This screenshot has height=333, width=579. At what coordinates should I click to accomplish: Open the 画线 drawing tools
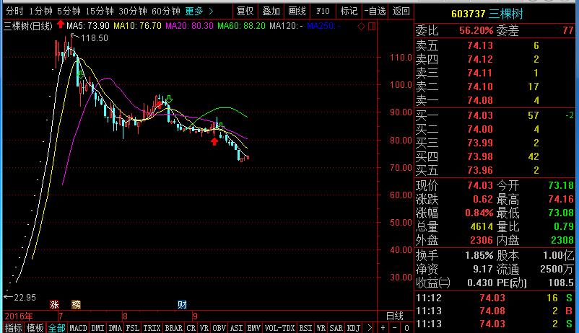click(x=297, y=12)
